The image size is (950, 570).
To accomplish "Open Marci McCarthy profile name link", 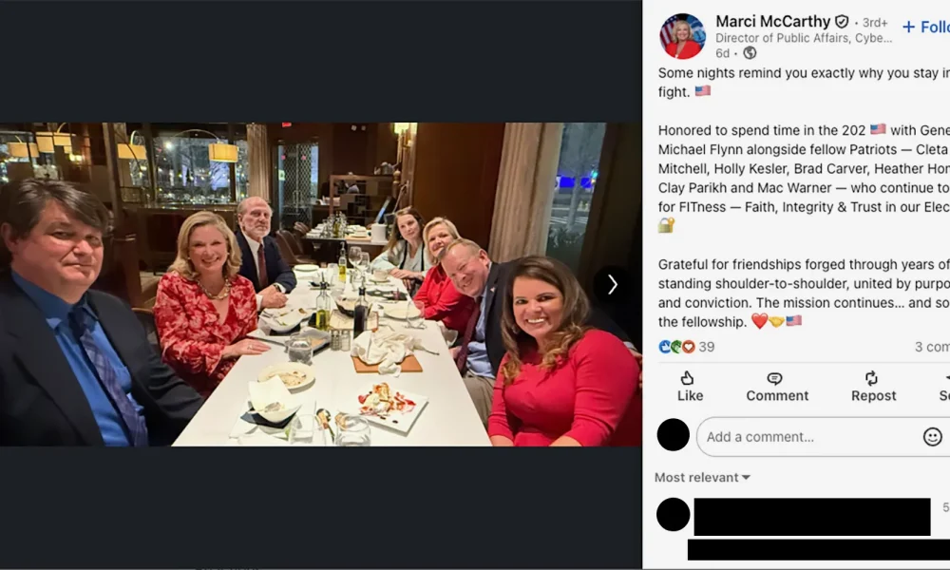I will click(771, 21).
